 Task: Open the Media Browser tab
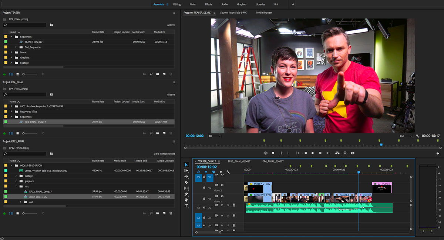point(263,12)
